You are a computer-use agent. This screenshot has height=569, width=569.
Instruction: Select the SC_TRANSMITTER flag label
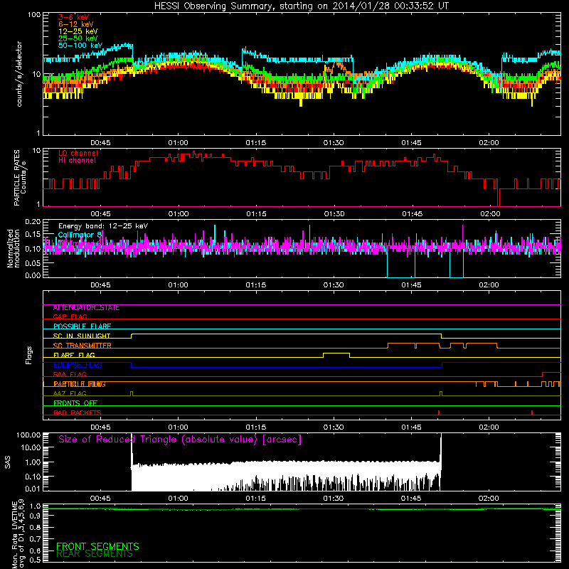pos(82,346)
